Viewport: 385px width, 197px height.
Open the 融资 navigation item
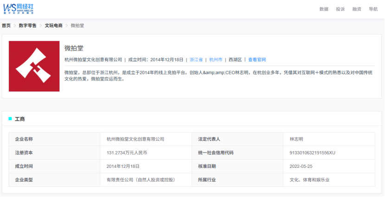tap(357, 9)
